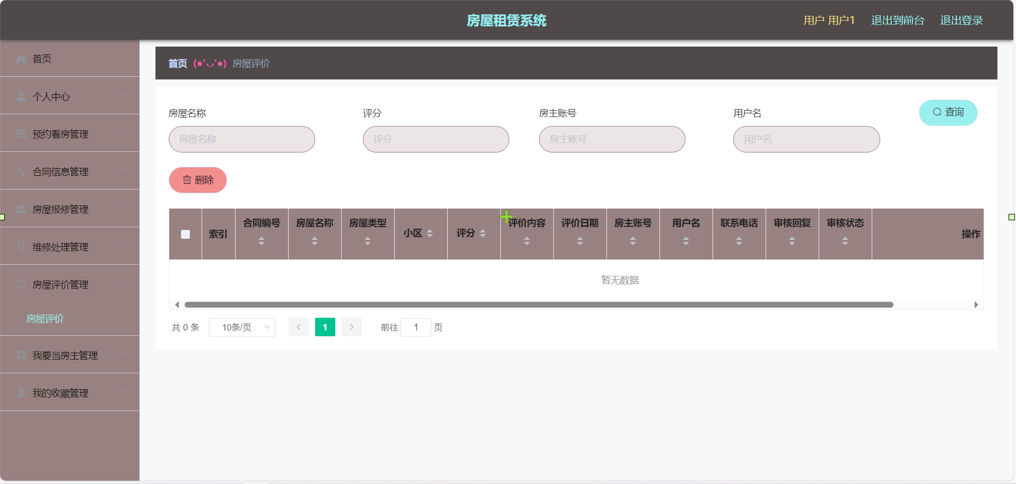
Task: Click the sort arrows under 评价日期 column
Action: pos(580,241)
